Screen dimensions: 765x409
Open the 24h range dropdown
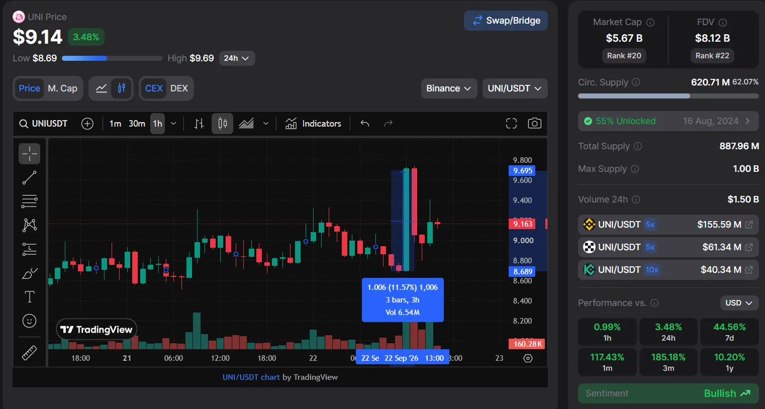pos(237,58)
